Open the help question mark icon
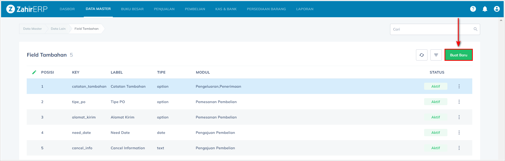Viewport: 505px width, 161px height. click(x=473, y=9)
